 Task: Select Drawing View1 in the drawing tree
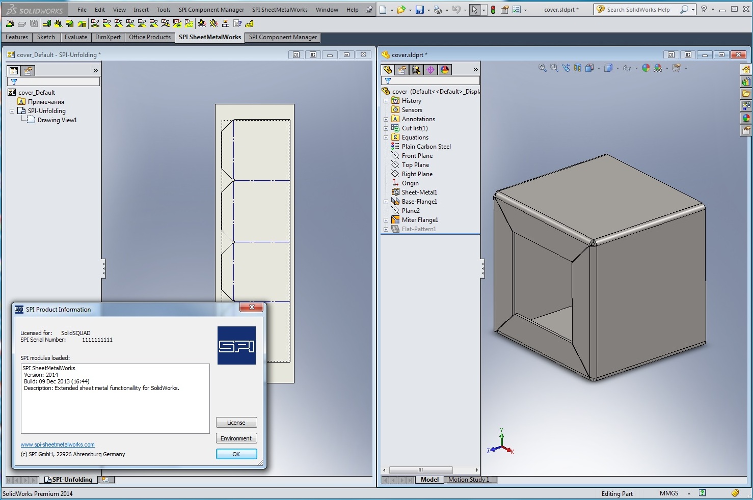(x=57, y=120)
